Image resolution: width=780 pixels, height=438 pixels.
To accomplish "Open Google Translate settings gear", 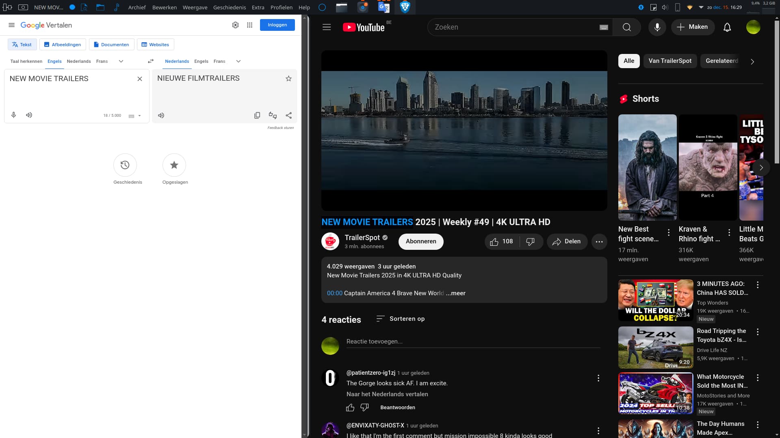I will tap(235, 25).
